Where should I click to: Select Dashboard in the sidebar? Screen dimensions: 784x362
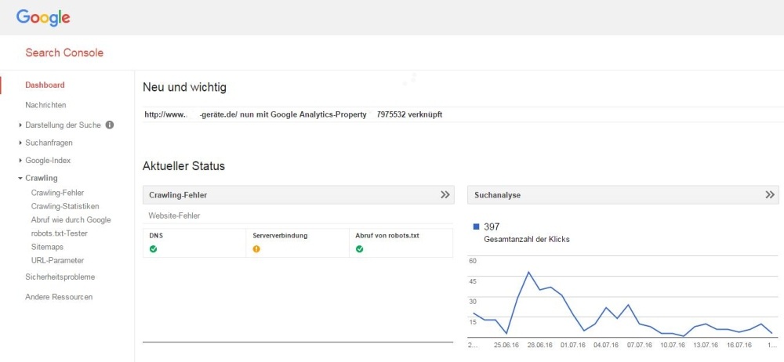point(45,85)
